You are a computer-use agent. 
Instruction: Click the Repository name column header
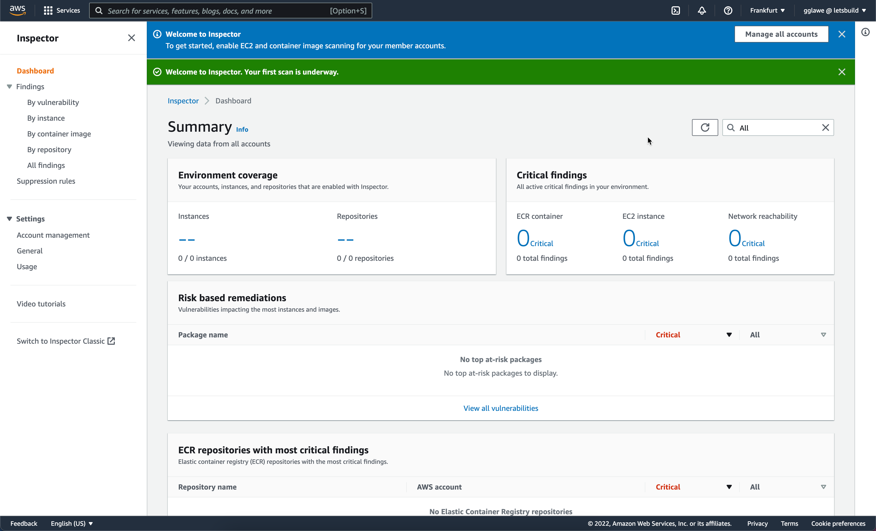click(x=207, y=487)
